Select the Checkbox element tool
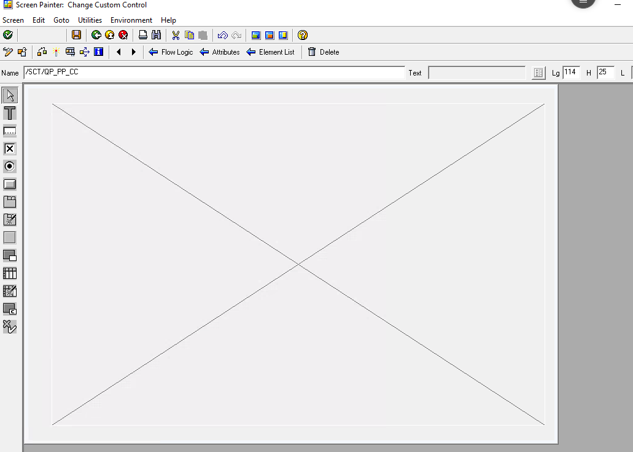Screen dimensions: 633x452 [10, 148]
